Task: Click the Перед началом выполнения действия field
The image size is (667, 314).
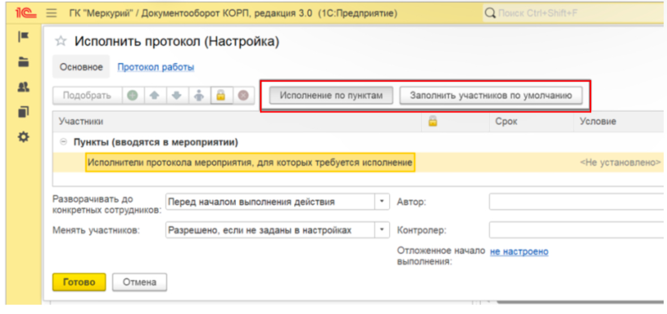Action: pos(270,202)
